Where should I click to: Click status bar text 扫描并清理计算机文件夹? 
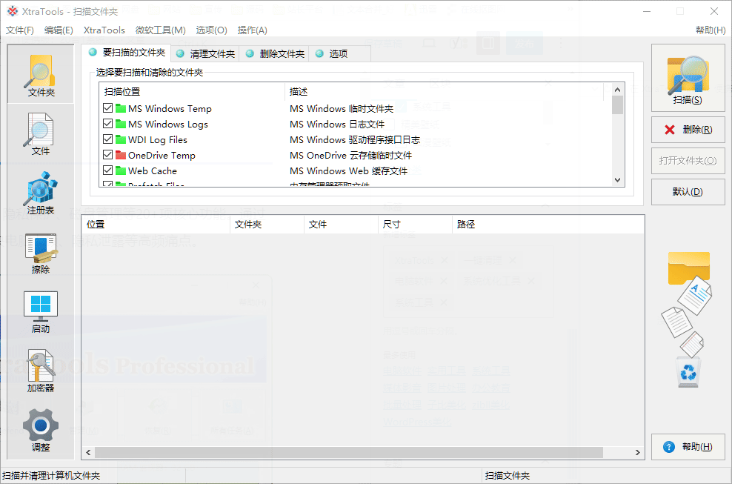51,476
